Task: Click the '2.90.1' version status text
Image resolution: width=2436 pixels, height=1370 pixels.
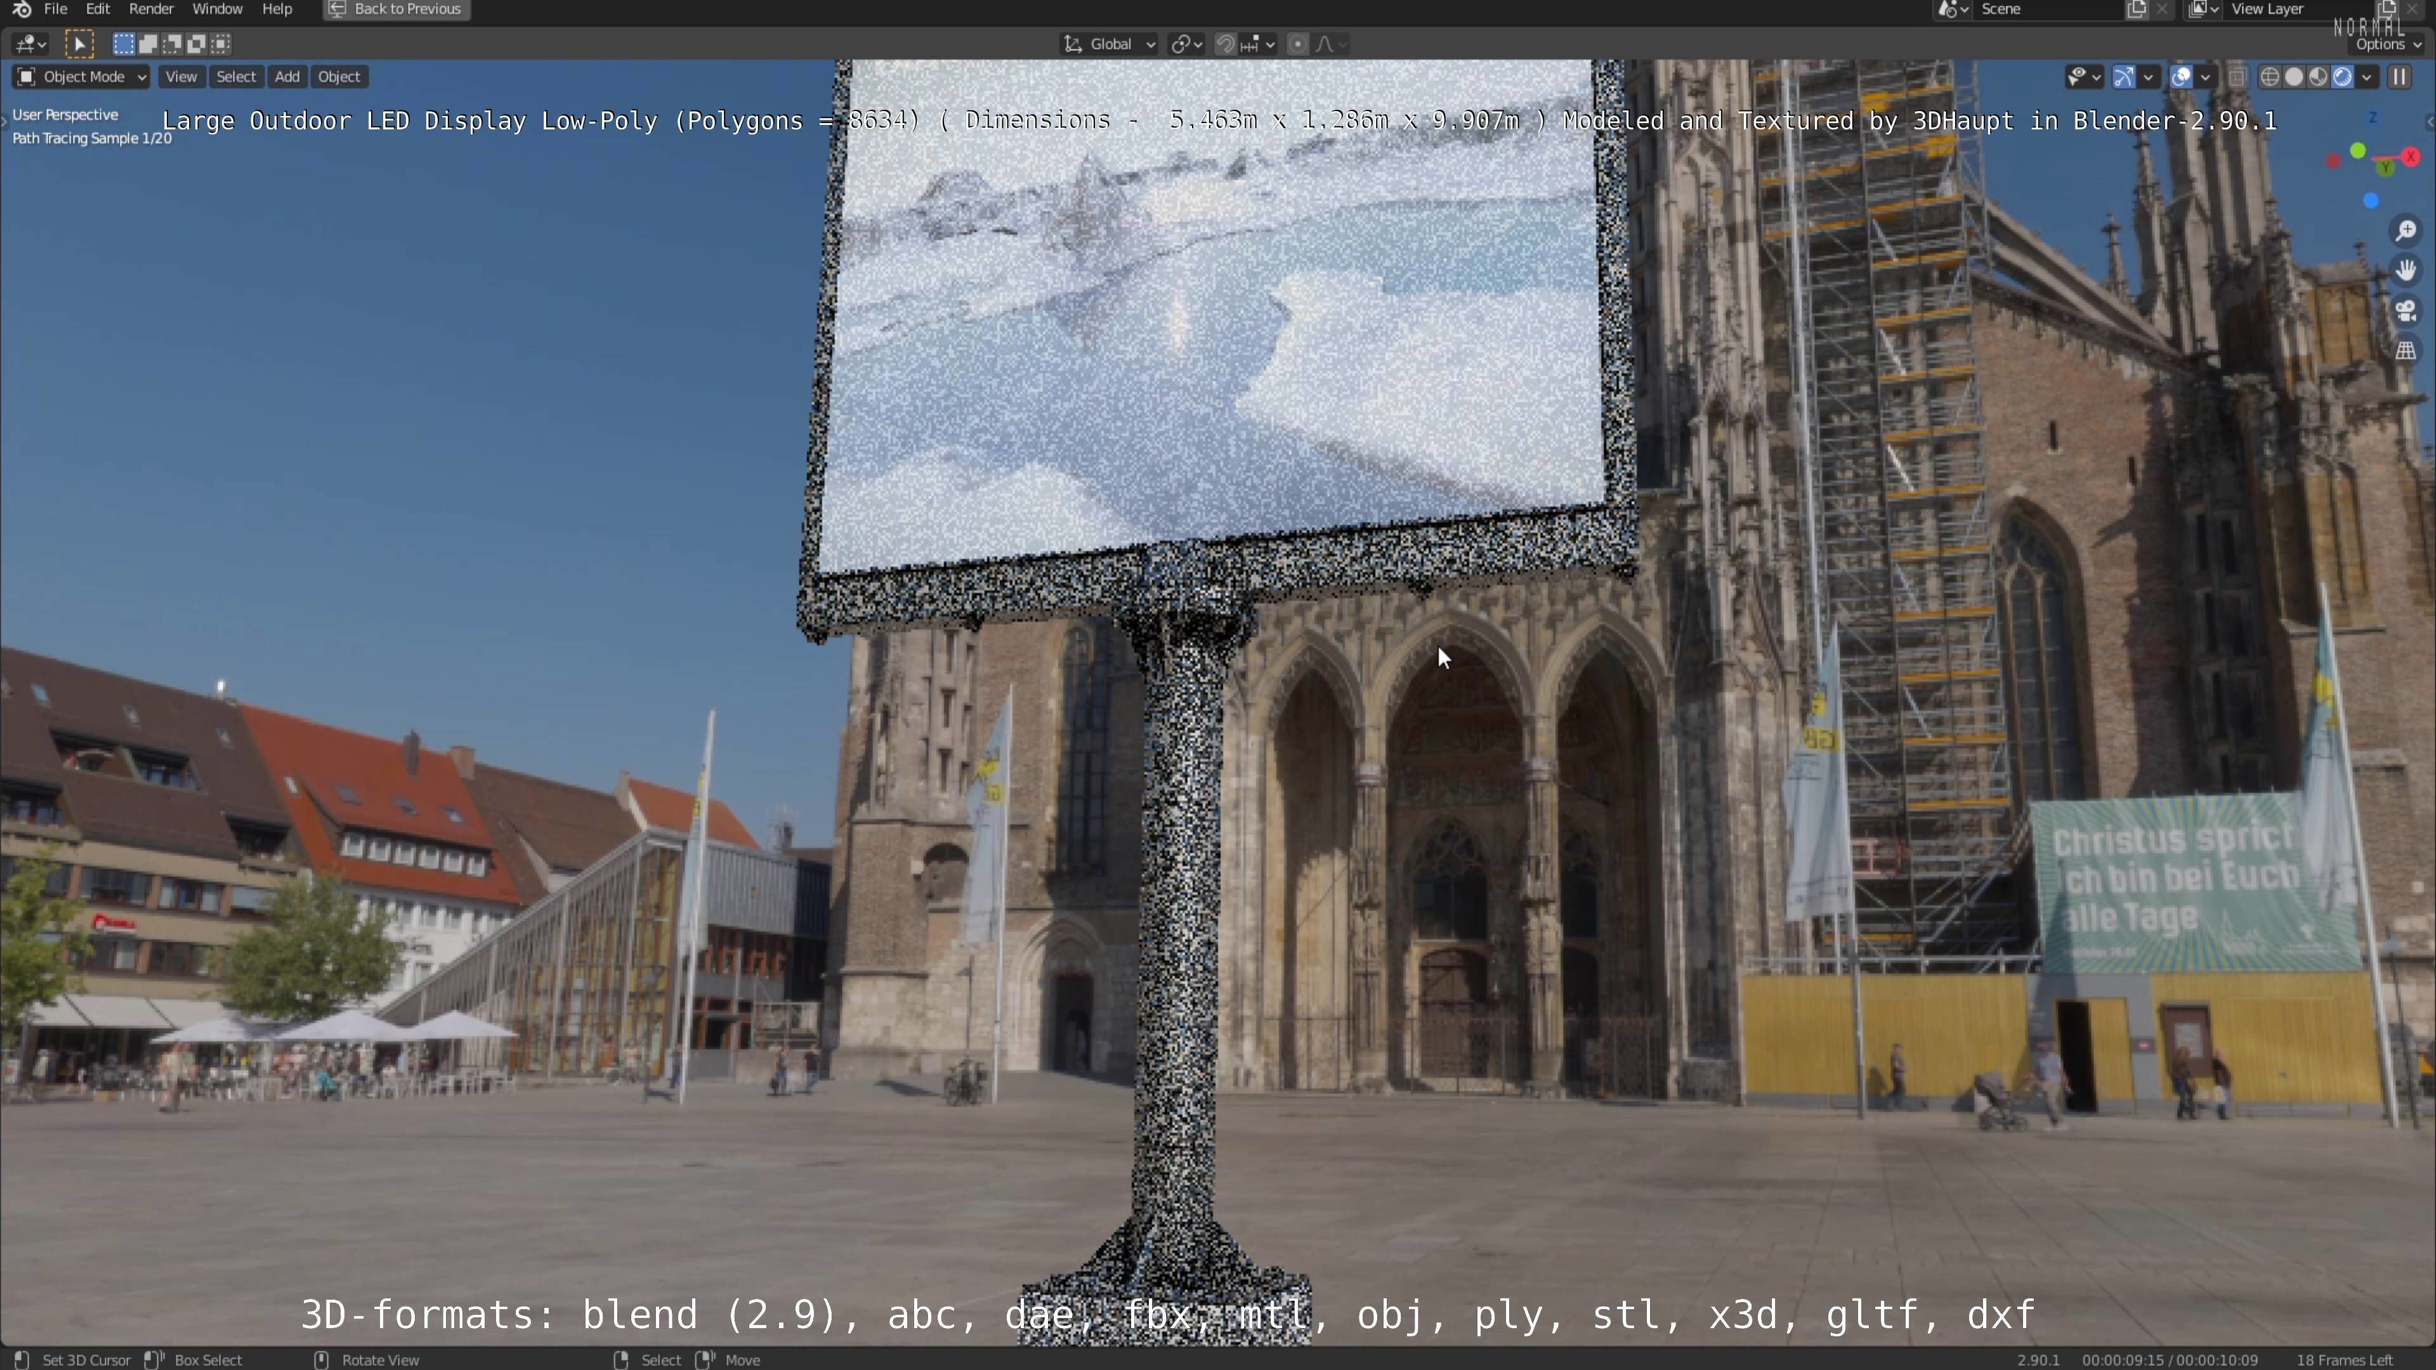Action: point(2038,1360)
